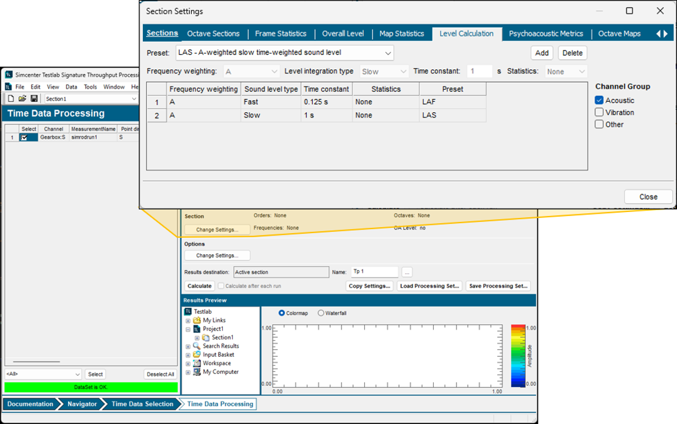Click the amplitude color scale bar
677x424 pixels.
(x=518, y=355)
